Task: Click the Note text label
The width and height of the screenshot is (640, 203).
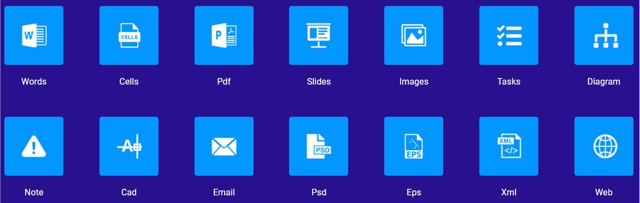Action: (34, 193)
